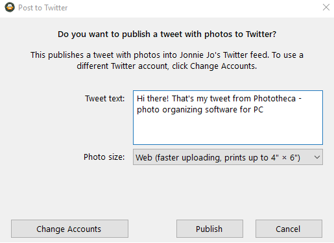This screenshot has width=334, height=243.
Task: Focus the Tweet text input box
Action: pos(228,118)
